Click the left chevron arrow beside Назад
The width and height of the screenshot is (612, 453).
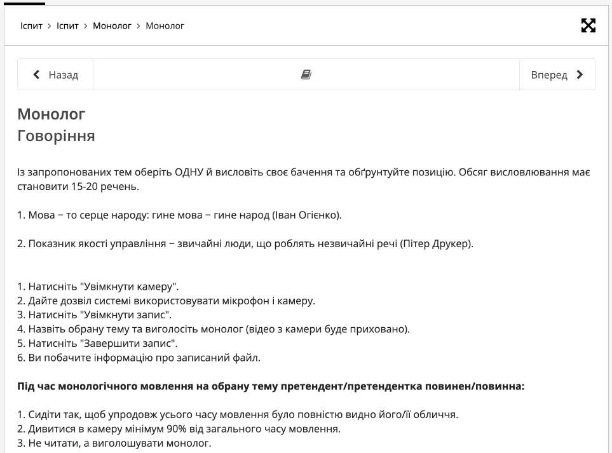click(x=37, y=75)
